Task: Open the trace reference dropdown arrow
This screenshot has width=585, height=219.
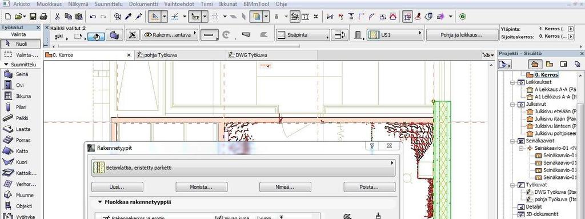Action: coord(266,17)
